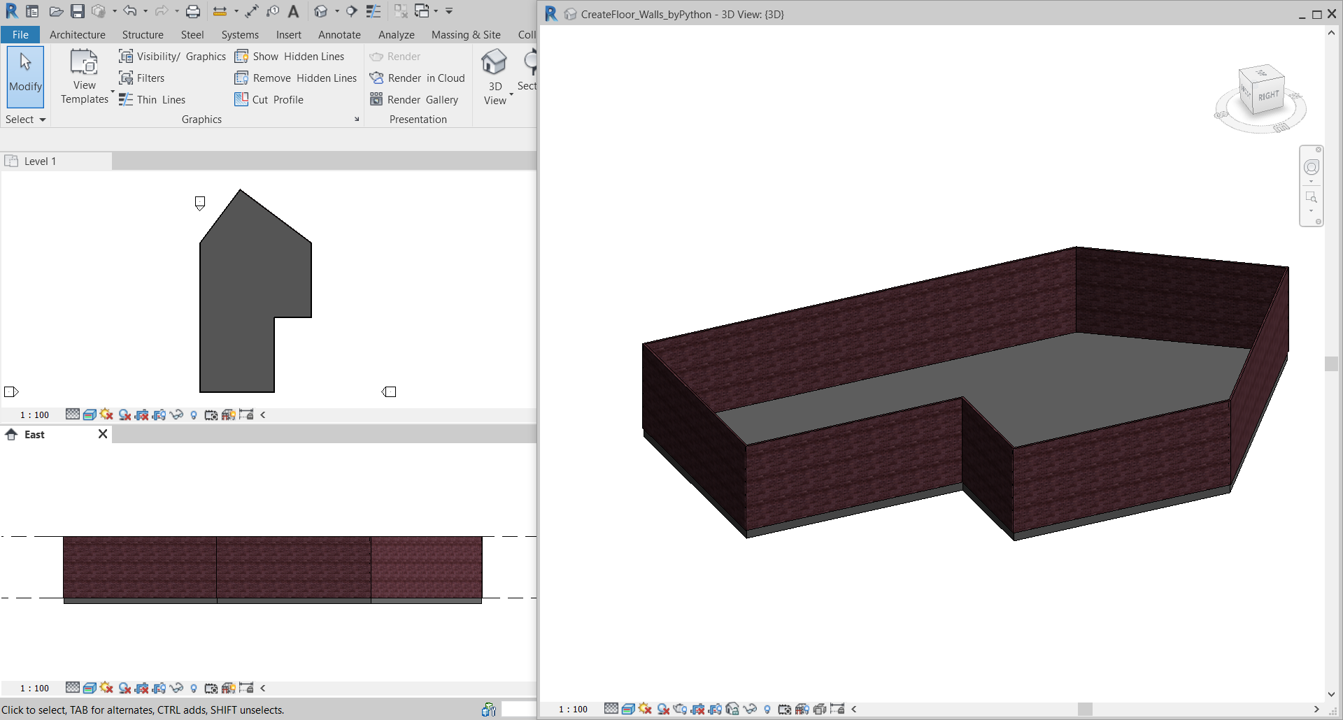The image size is (1343, 720).
Task: Switch to the Annotate ribbon tab
Action: pos(339,34)
